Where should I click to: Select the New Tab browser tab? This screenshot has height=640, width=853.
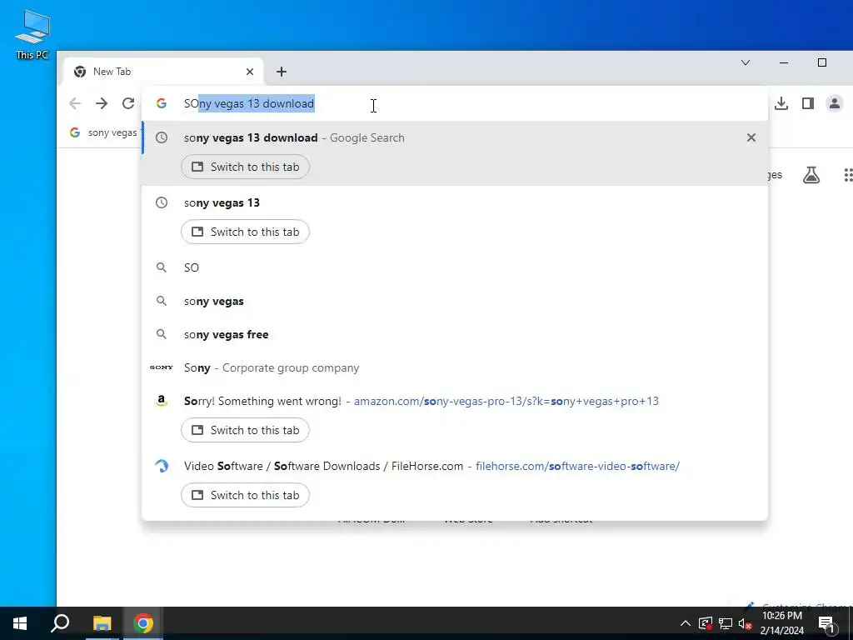[x=163, y=72]
